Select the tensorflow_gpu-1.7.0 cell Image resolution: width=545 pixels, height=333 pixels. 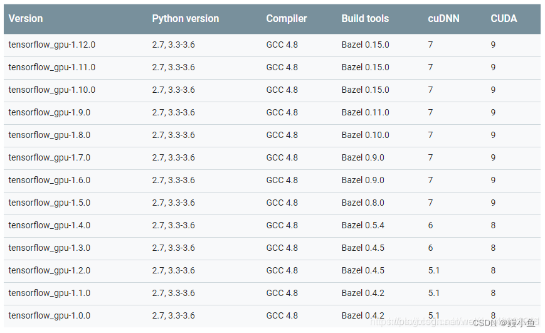[50, 158]
